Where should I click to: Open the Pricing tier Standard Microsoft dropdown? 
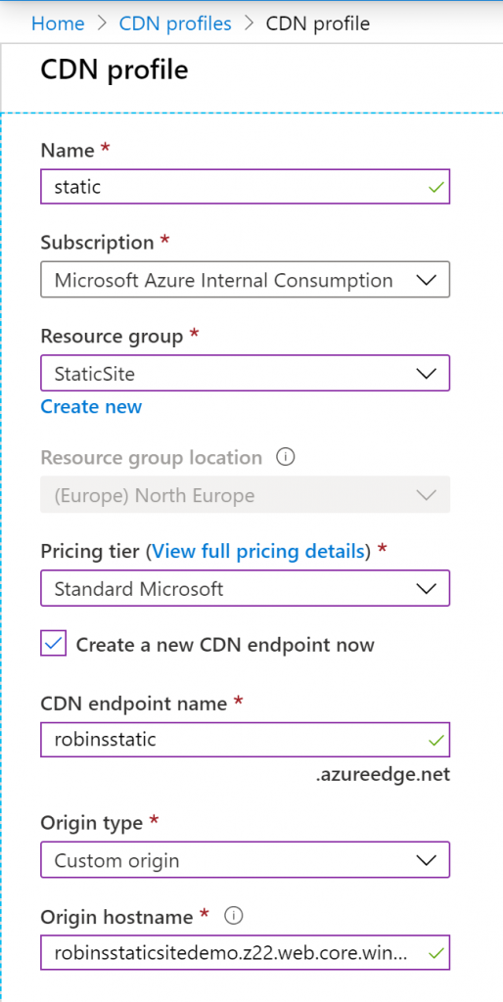tap(246, 588)
